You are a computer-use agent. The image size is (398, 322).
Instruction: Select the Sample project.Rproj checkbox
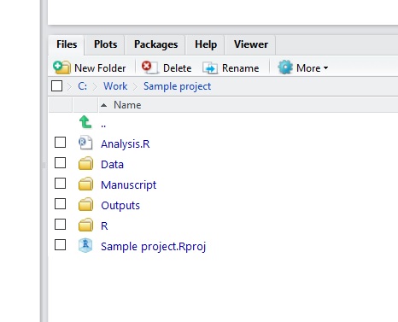click(x=60, y=245)
